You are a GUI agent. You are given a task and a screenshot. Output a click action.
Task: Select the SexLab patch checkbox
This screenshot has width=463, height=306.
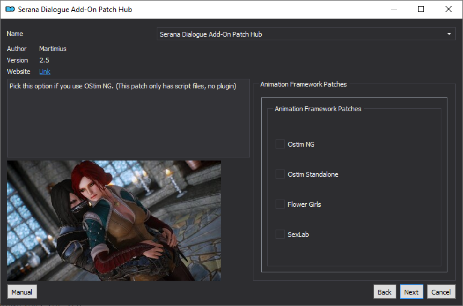click(x=280, y=234)
